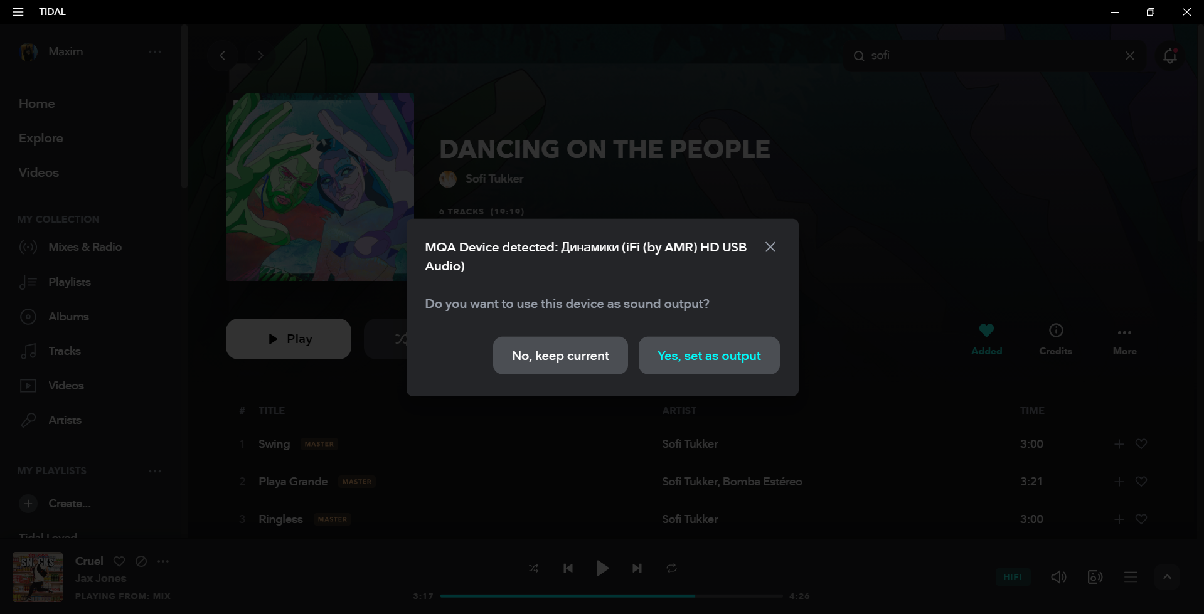Click the Sofi Tukker artist avatar

[x=448, y=179]
